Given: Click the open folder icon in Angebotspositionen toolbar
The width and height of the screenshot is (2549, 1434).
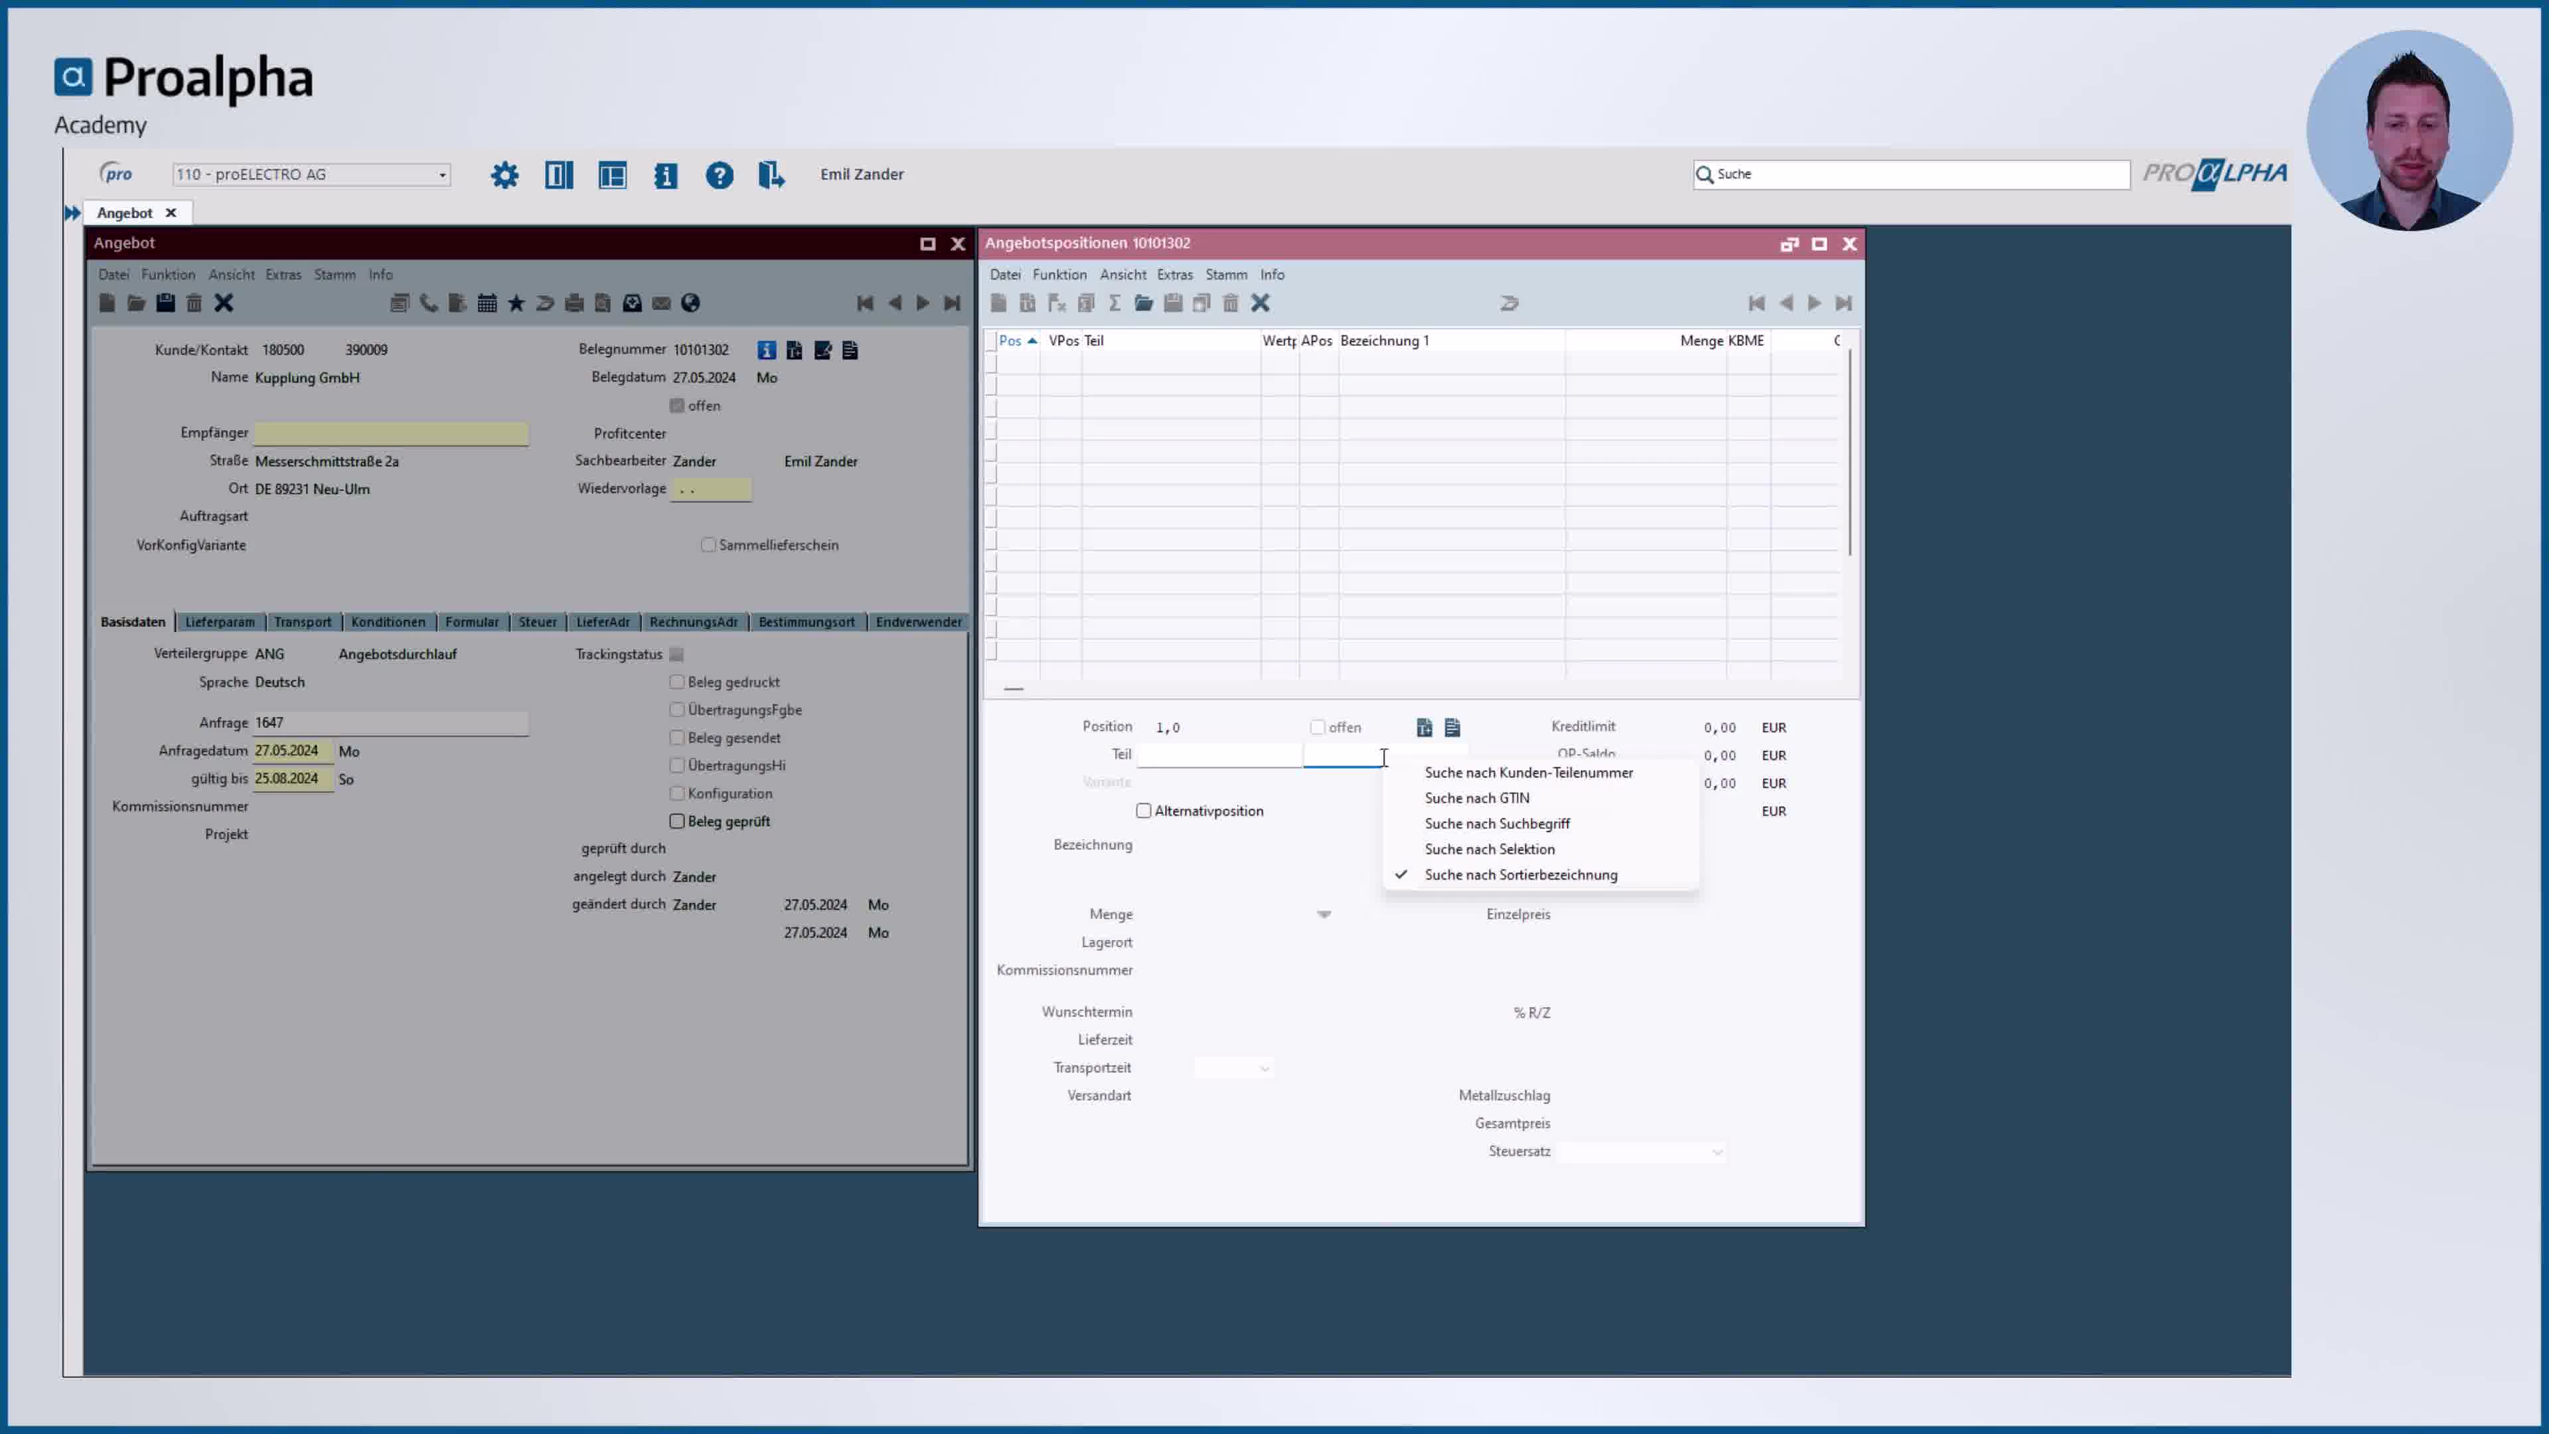Looking at the screenshot, I should 1144,303.
